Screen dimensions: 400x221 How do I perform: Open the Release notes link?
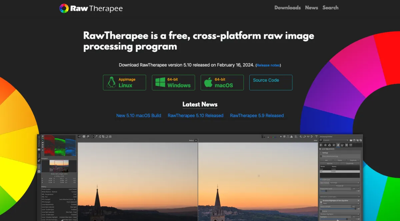268,65
